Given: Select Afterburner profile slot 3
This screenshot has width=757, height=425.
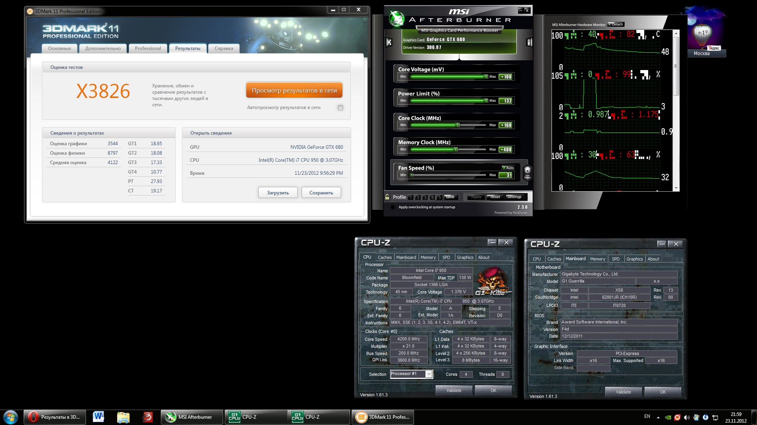Looking at the screenshot, I should [425, 197].
